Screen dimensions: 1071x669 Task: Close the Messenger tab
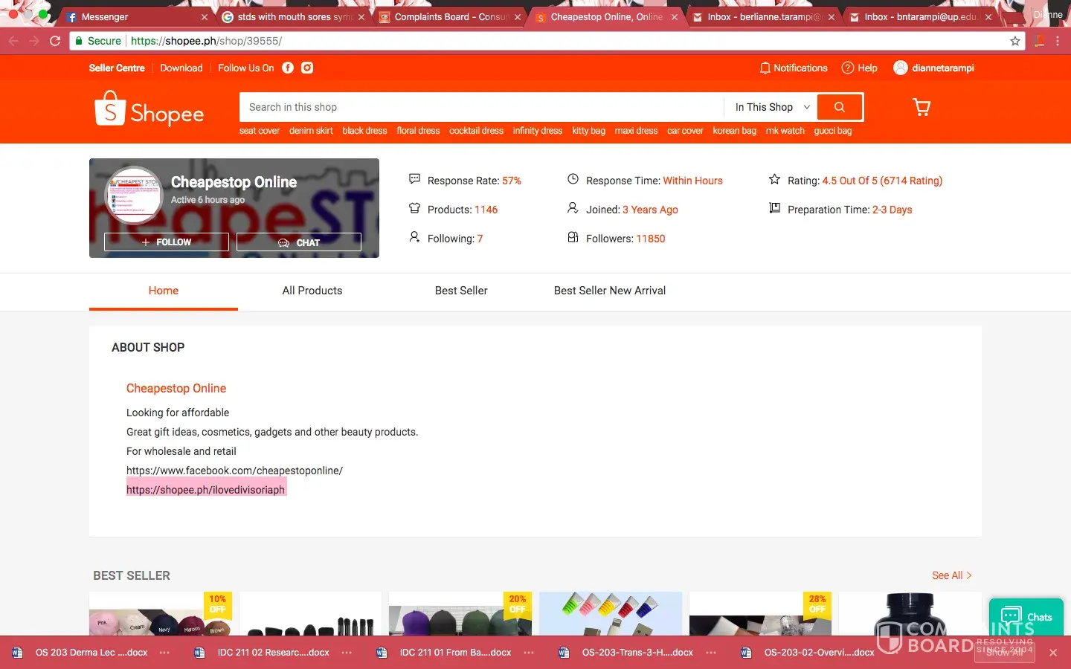point(205,17)
